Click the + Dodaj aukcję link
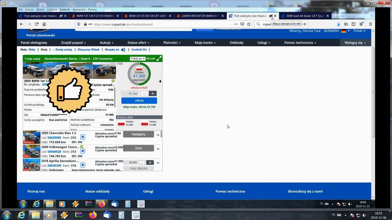Image resolution: width=392 pixels, height=220 pixels. (x=62, y=50)
